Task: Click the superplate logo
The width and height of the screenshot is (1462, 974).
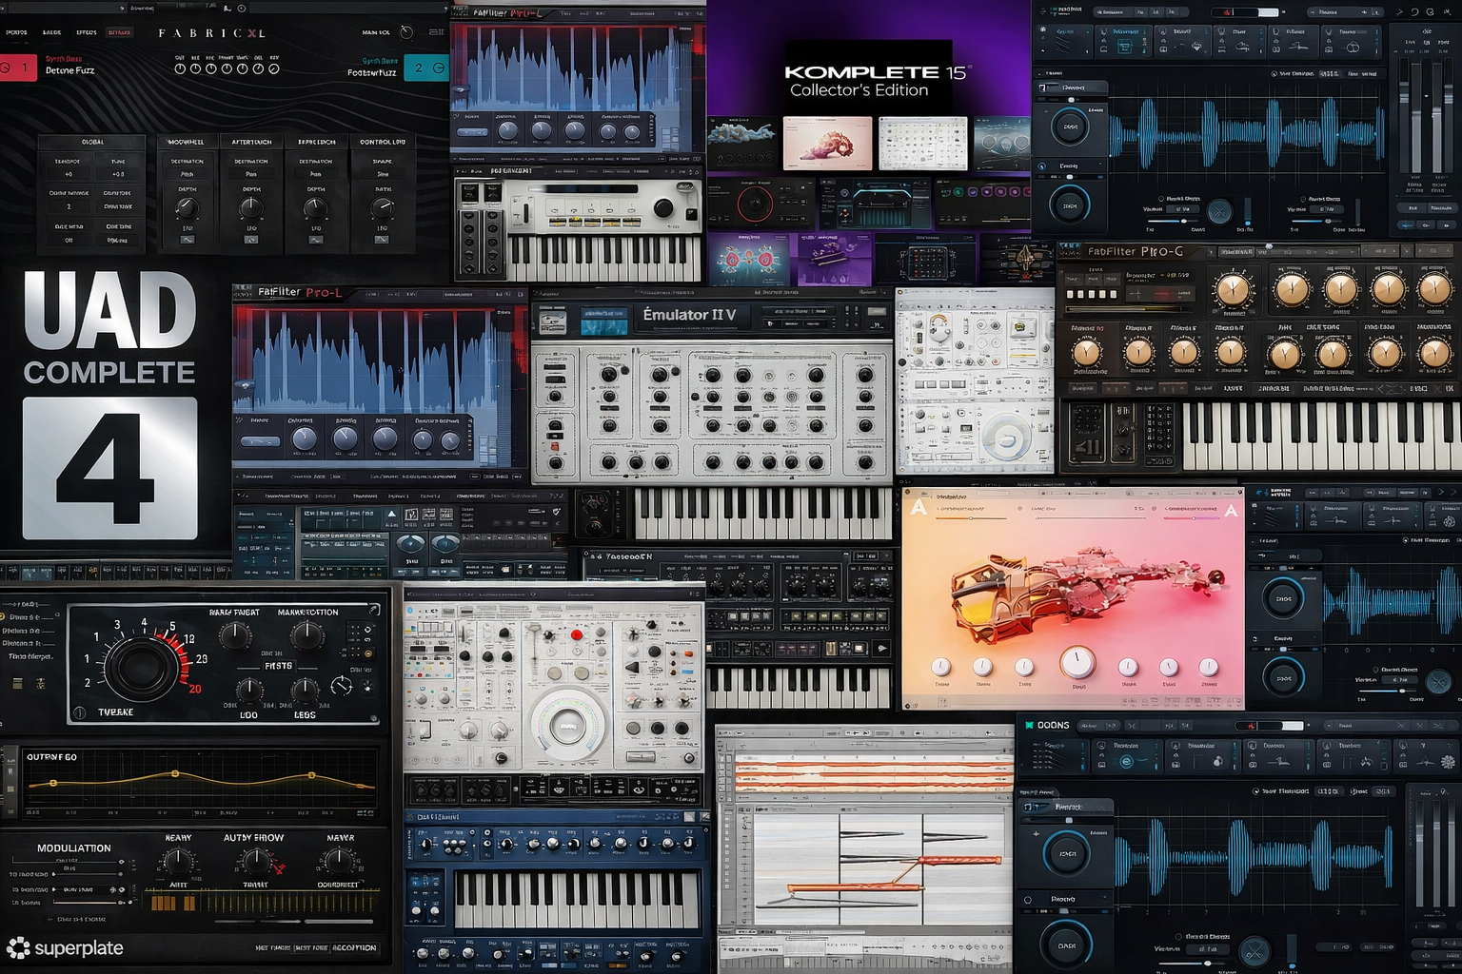Action: tap(66, 948)
